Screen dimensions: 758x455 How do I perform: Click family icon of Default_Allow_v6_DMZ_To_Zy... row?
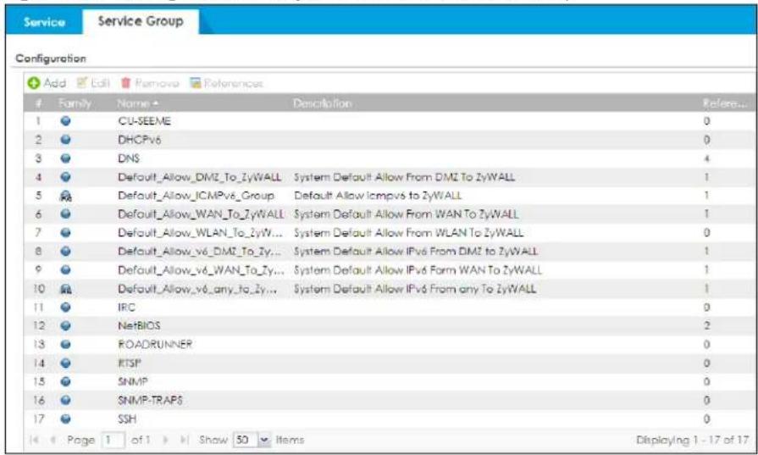66,252
